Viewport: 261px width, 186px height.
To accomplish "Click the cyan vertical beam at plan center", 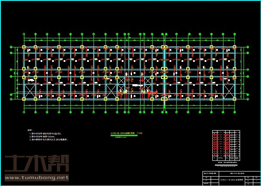I will pyautogui.click(x=164, y=73).
